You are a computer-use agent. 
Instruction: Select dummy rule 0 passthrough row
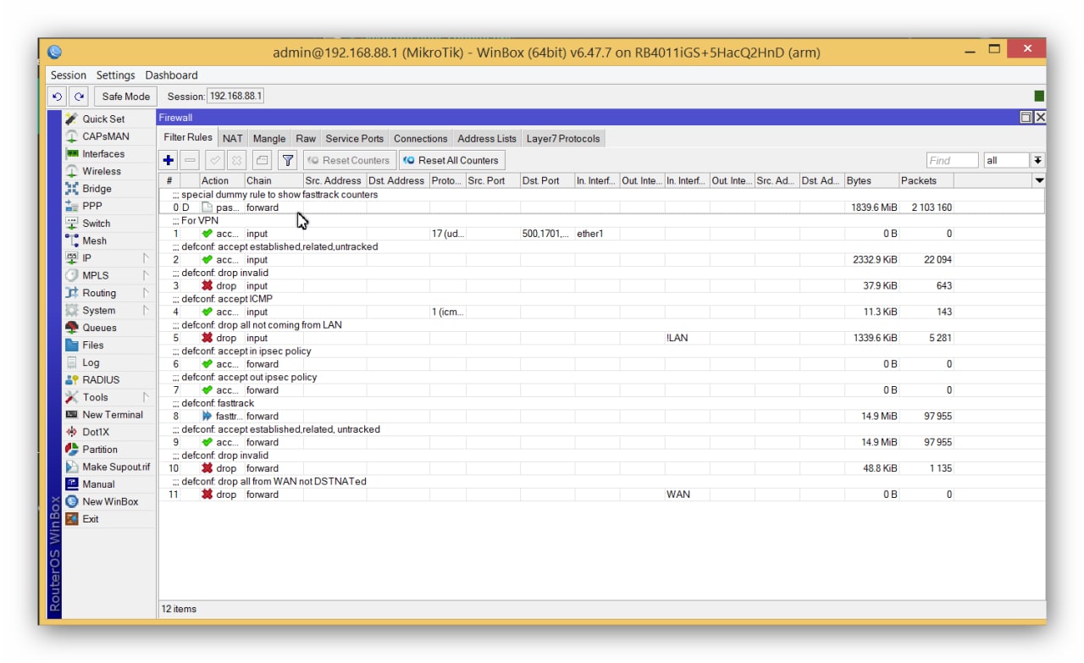(601, 207)
